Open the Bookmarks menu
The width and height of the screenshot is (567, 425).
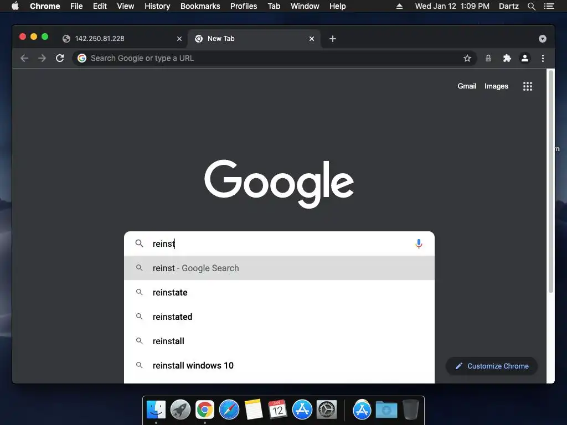click(x=200, y=6)
